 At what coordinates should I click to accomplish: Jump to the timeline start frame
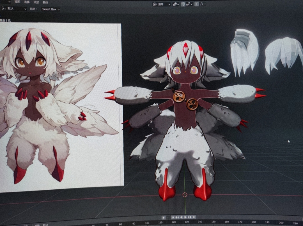(x=173, y=217)
